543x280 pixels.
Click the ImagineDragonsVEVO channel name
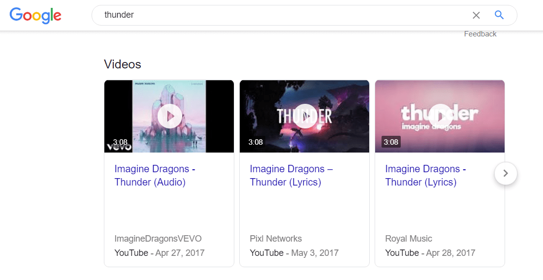tap(158, 239)
